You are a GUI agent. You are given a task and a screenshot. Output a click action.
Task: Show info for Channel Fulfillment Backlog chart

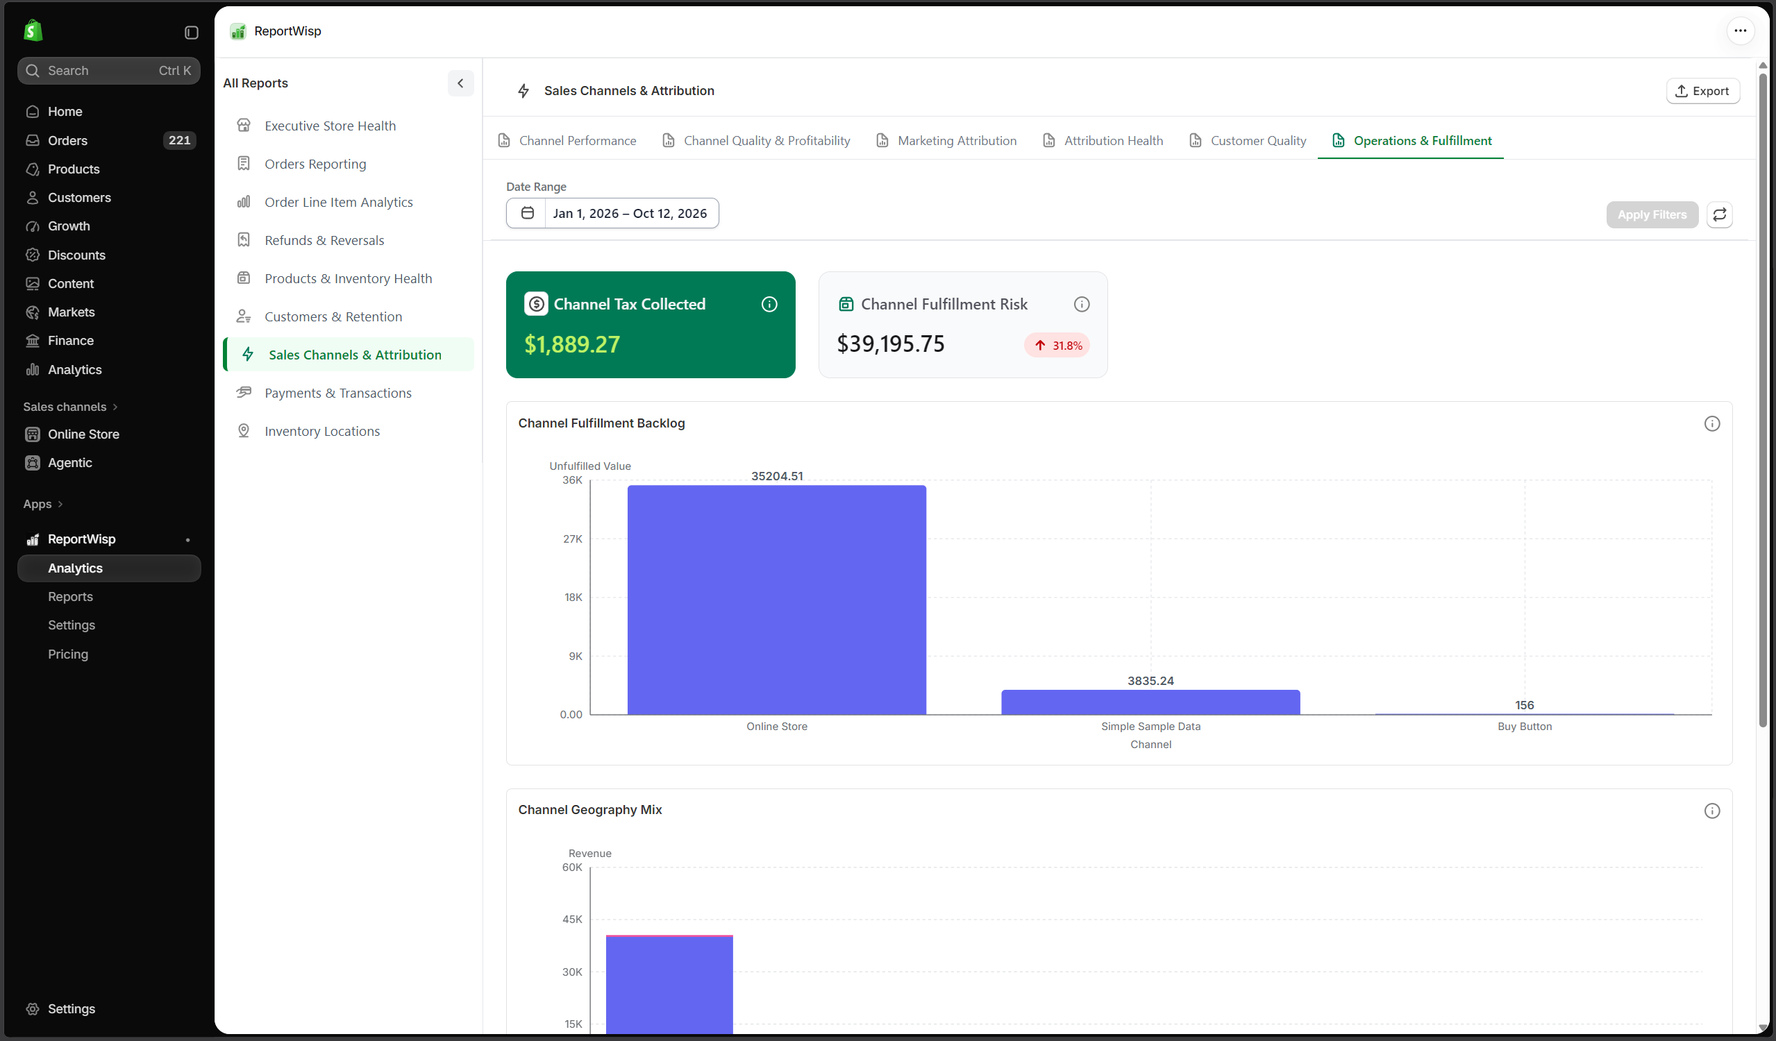point(1711,423)
